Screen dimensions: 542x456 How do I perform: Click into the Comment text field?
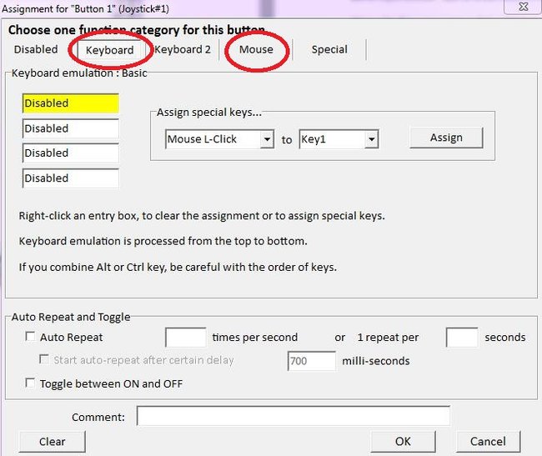294,416
